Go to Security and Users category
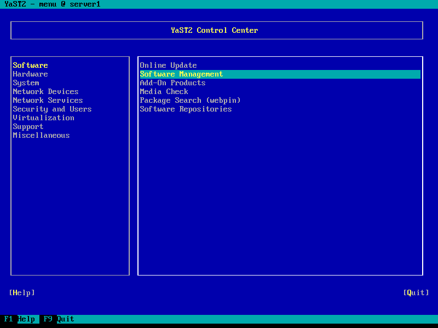Viewport: 438px width, 328px height. pyautogui.click(x=52, y=109)
